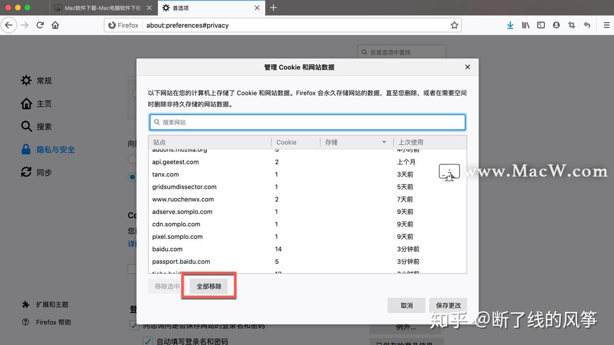This screenshot has height=345, width=614.
Task: Select the 隐私与安全 lock icon in sidebar
Action: coord(26,149)
